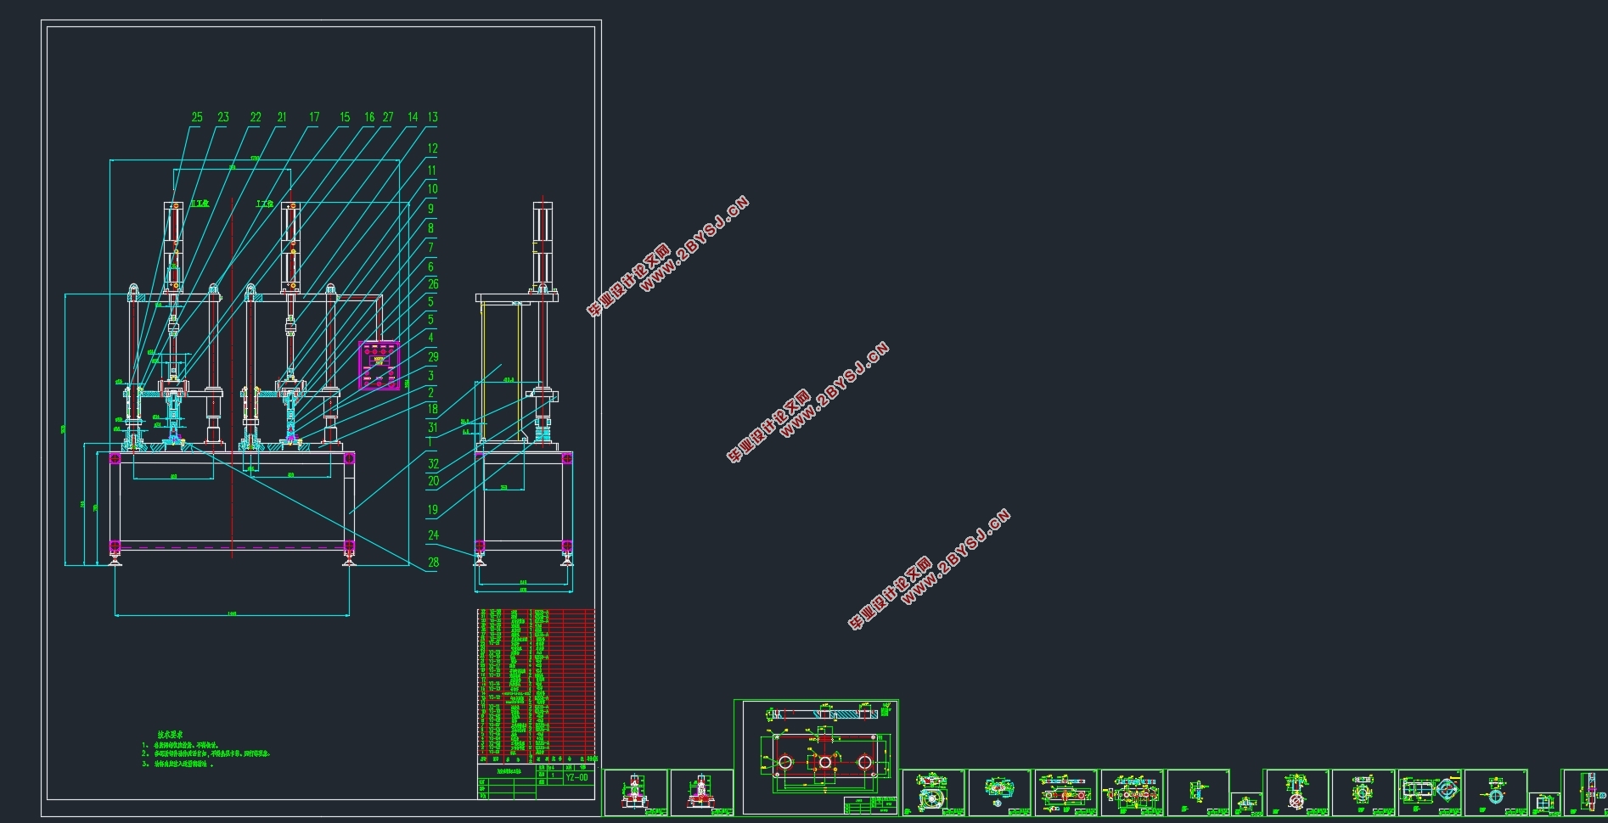
Task: Select part balloon number 14
Action: (x=413, y=117)
